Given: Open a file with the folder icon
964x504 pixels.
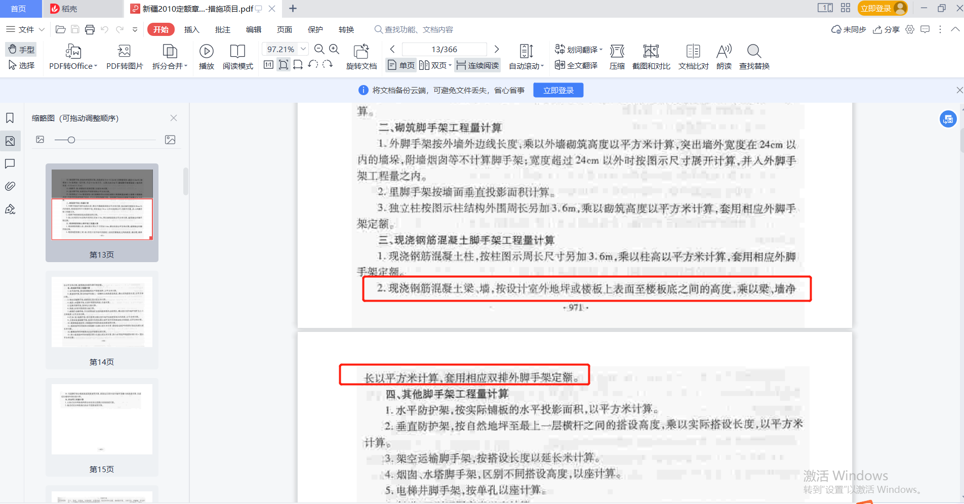Looking at the screenshot, I should coord(60,29).
